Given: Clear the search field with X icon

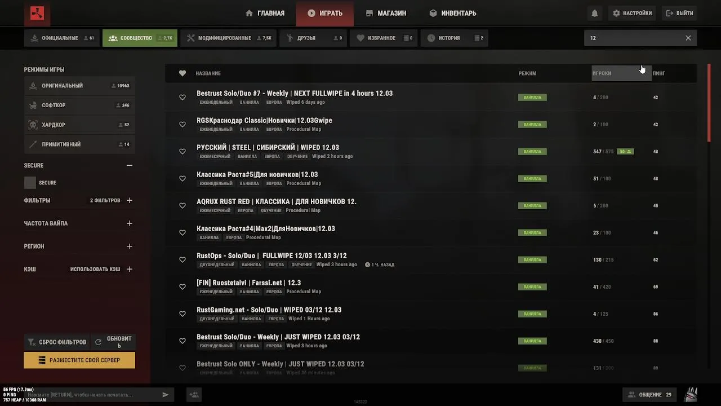Looking at the screenshot, I should point(688,38).
